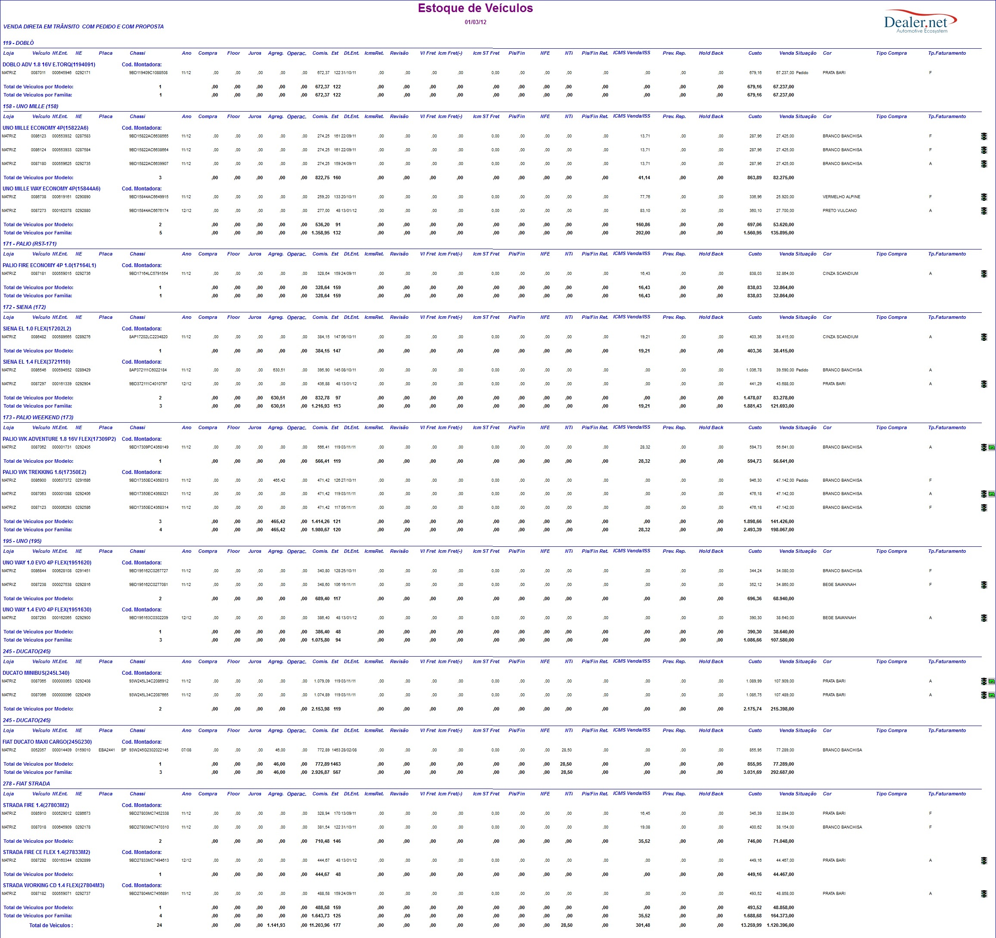Click model UNO WAY 1.4 EVO 4P FLEX(1951630)
Viewport: 996px width, 938px height.
click(47, 610)
